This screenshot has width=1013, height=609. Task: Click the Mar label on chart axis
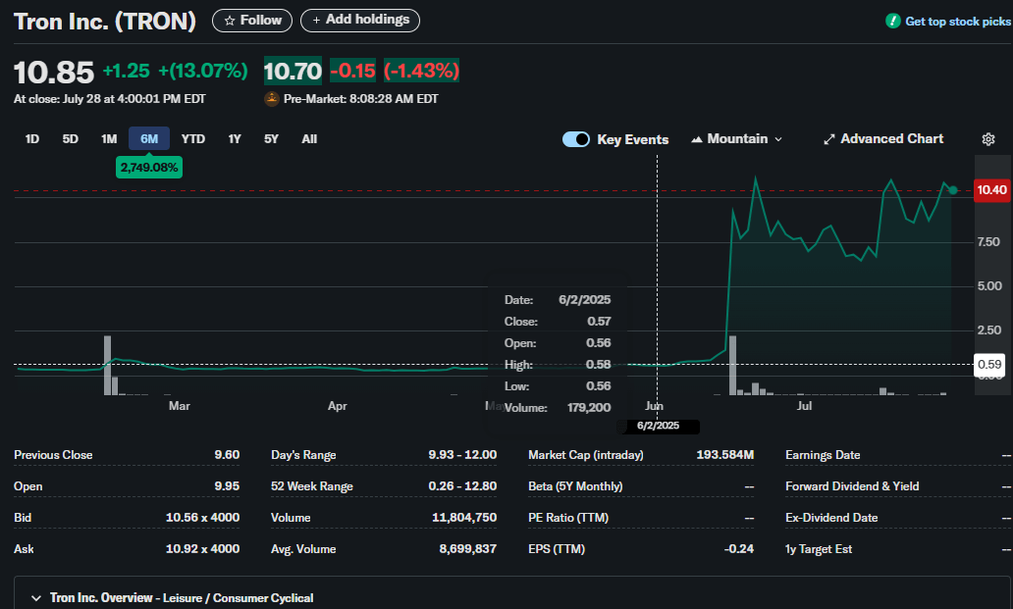point(180,406)
